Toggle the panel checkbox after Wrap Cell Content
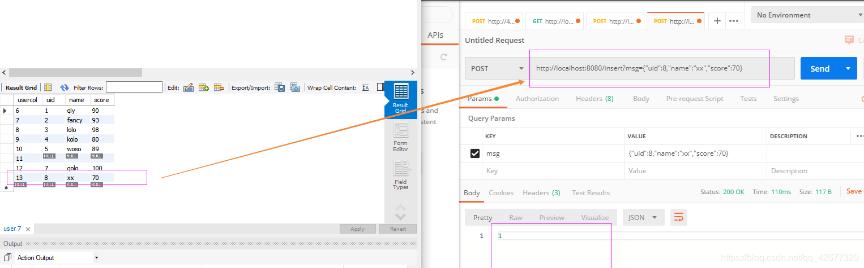The image size is (864, 268). pyautogui.click(x=380, y=87)
